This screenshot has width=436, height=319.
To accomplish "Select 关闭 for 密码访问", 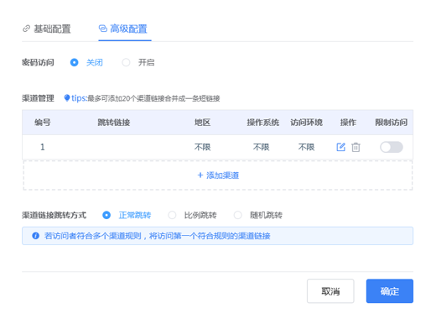I will pos(75,62).
